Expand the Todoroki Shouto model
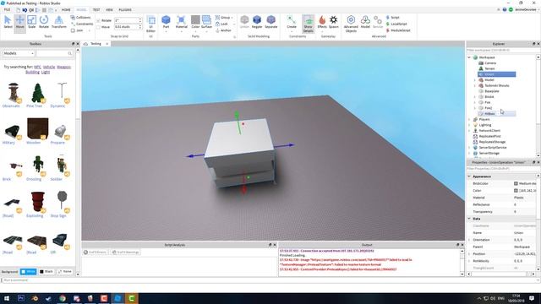The height and width of the screenshot is (304, 541). pos(475,85)
